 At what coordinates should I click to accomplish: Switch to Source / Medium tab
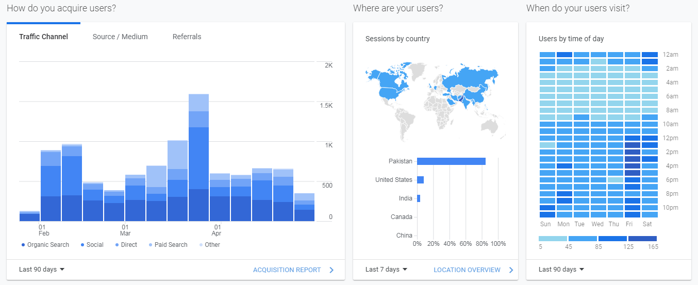pos(120,37)
